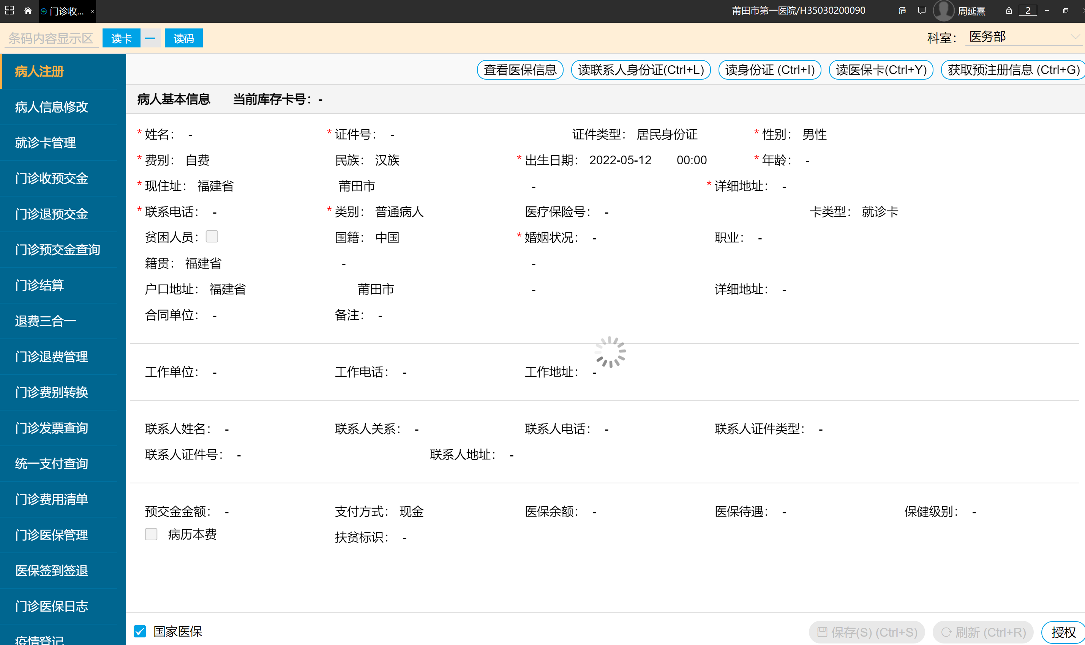The width and height of the screenshot is (1085, 645).
Task: Click the 民族 汉族 value
Action: pyautogui.click(x=387, y=160)
